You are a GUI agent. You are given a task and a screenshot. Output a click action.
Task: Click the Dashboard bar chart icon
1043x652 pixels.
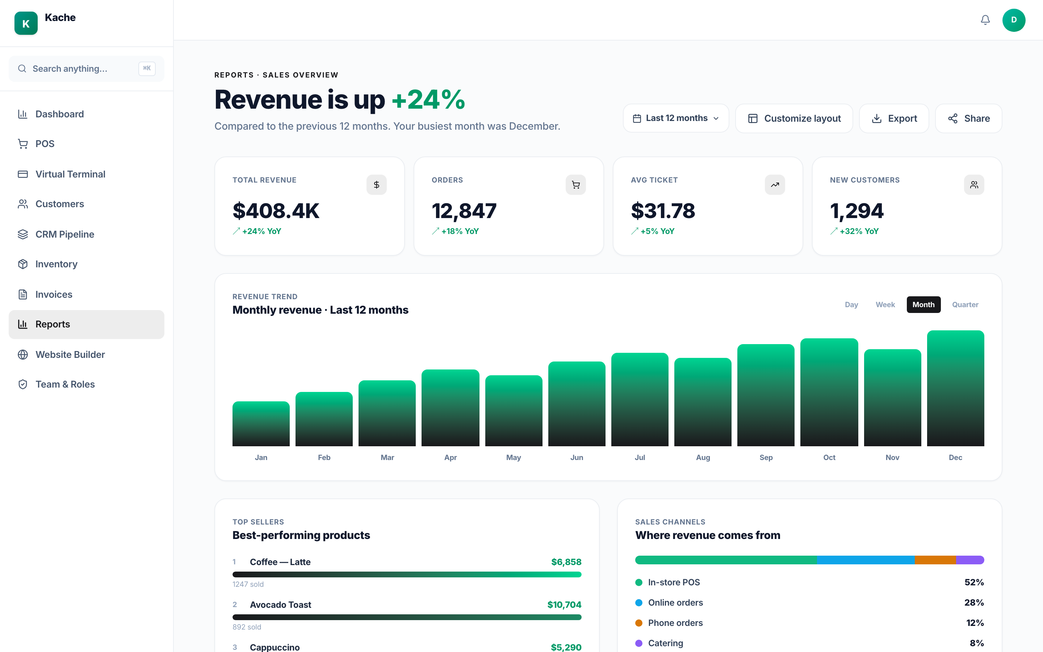click(23, 114)
